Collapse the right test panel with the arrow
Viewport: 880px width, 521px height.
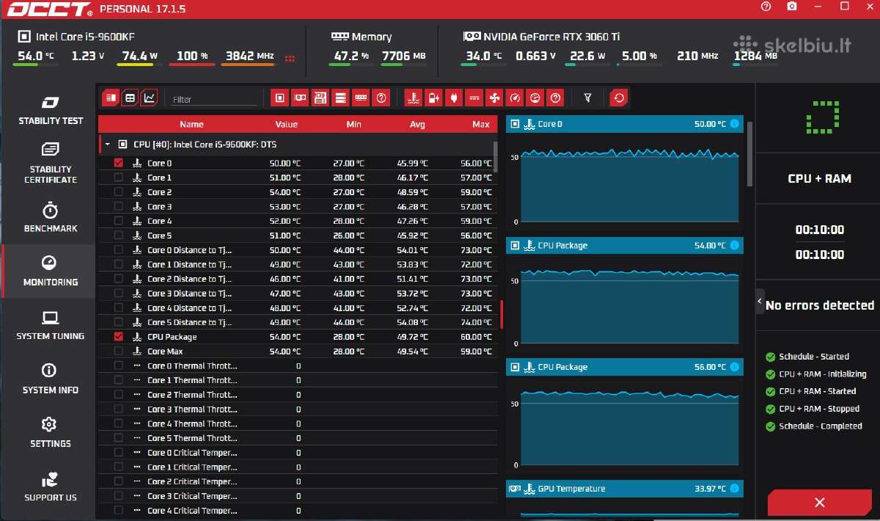[x=760, y=302]
